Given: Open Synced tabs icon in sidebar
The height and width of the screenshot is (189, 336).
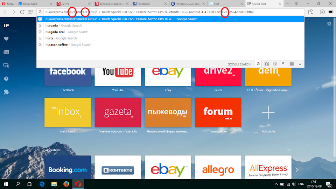Looking at the screenshot, I should (x=6, y=65).
